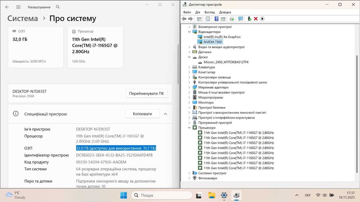Expand the Фотокамери category
Screen dimensions: 360x202
coord(189,178)
